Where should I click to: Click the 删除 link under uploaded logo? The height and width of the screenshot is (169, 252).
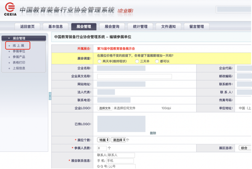[x=153, y=133]
